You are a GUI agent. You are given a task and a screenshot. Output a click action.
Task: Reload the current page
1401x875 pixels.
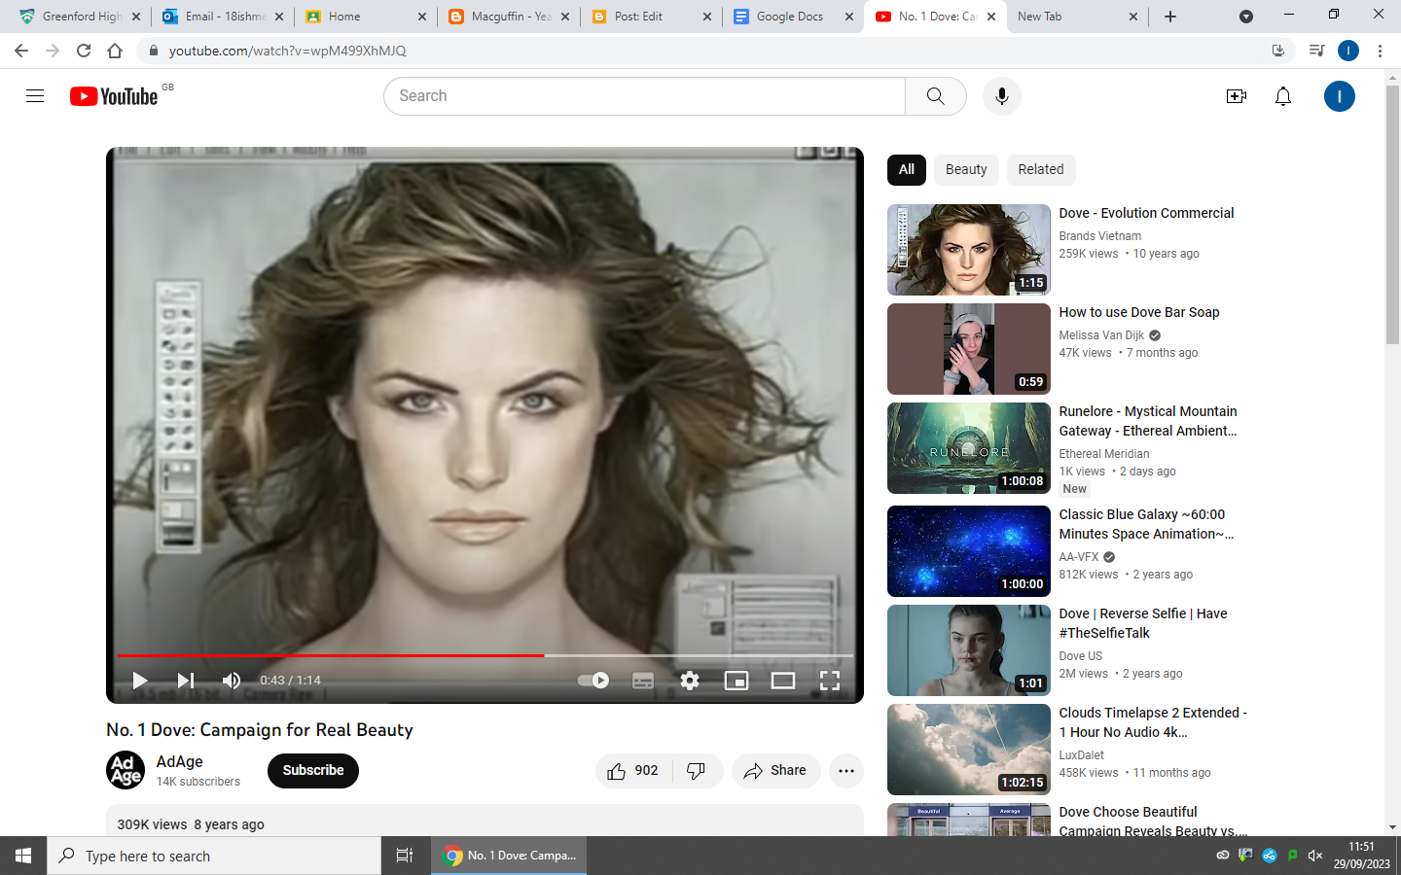pyautogui.click(x=84, y=51)
